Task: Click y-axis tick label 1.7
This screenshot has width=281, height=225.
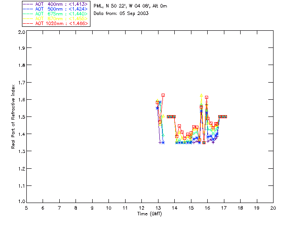Action: point(22,83)
